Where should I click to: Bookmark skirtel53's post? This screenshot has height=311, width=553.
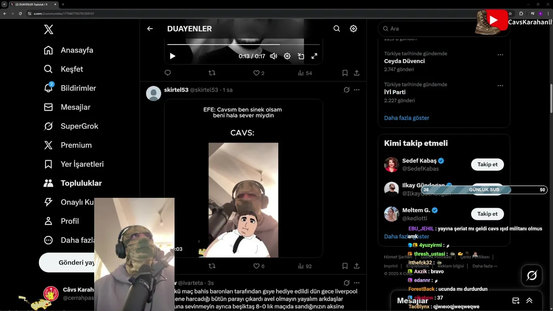pos(345,266)
